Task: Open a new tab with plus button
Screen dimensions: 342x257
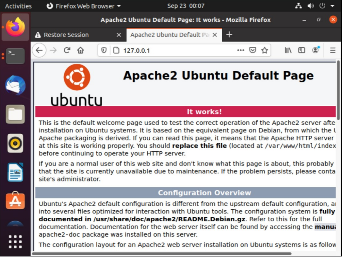Action: (x=229, y=35)
